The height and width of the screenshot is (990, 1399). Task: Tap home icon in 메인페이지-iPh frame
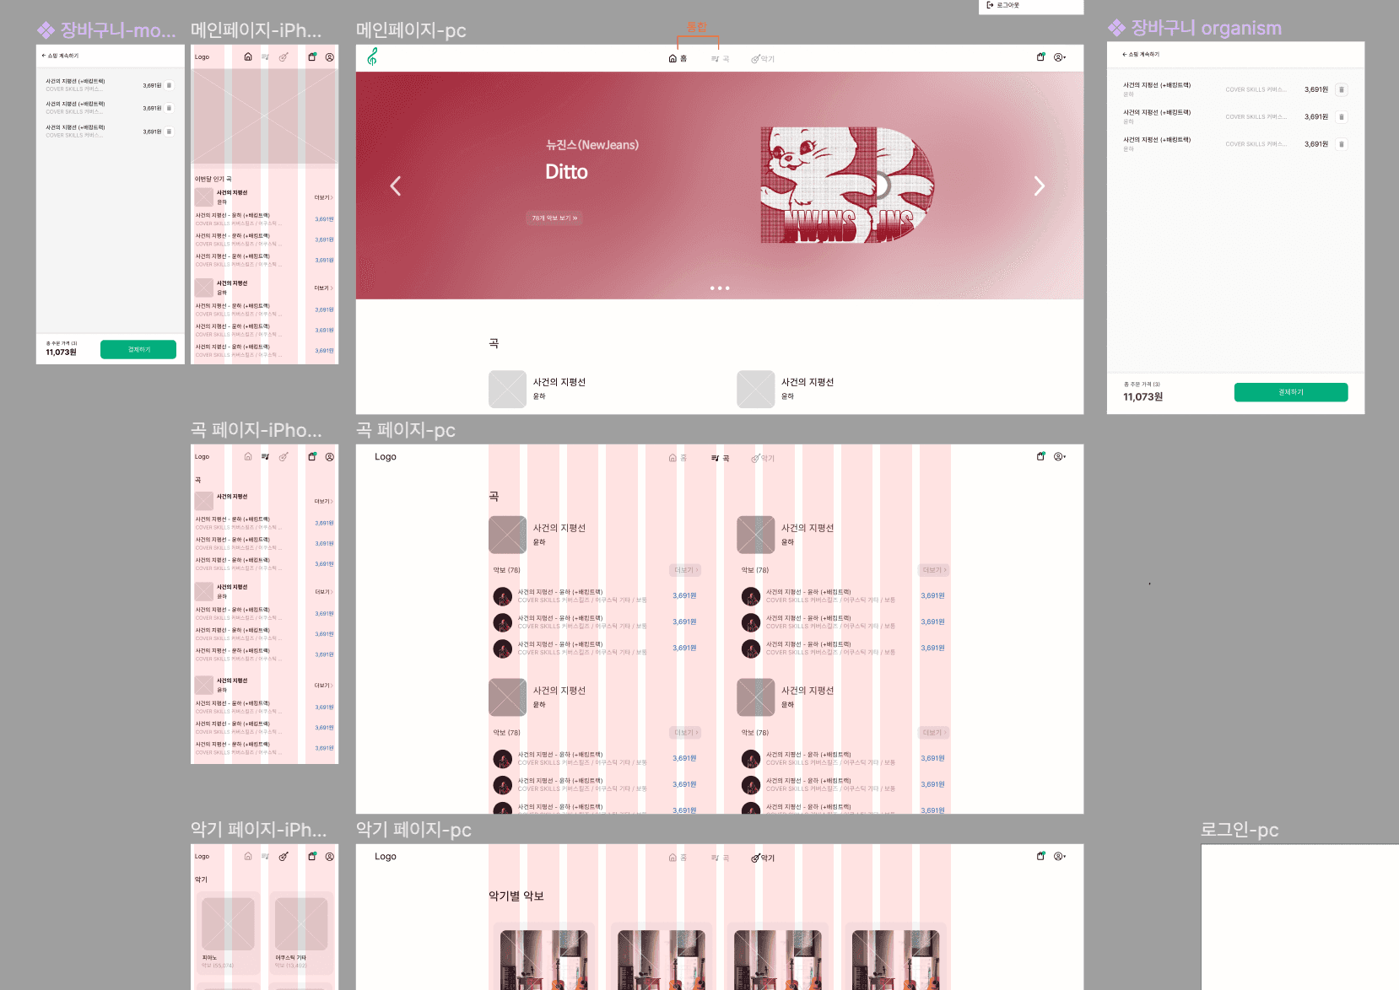247,57
